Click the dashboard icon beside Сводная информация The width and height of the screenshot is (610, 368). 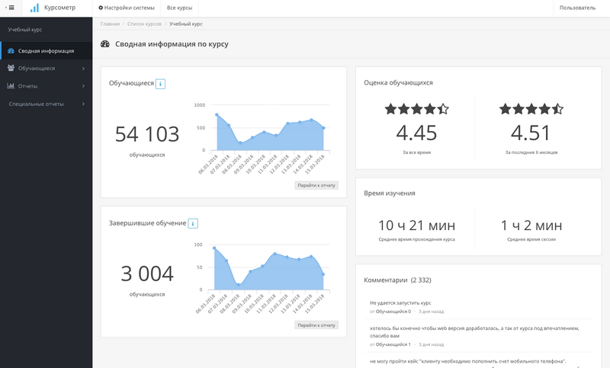pyautogui.click(x=11, y=51)
